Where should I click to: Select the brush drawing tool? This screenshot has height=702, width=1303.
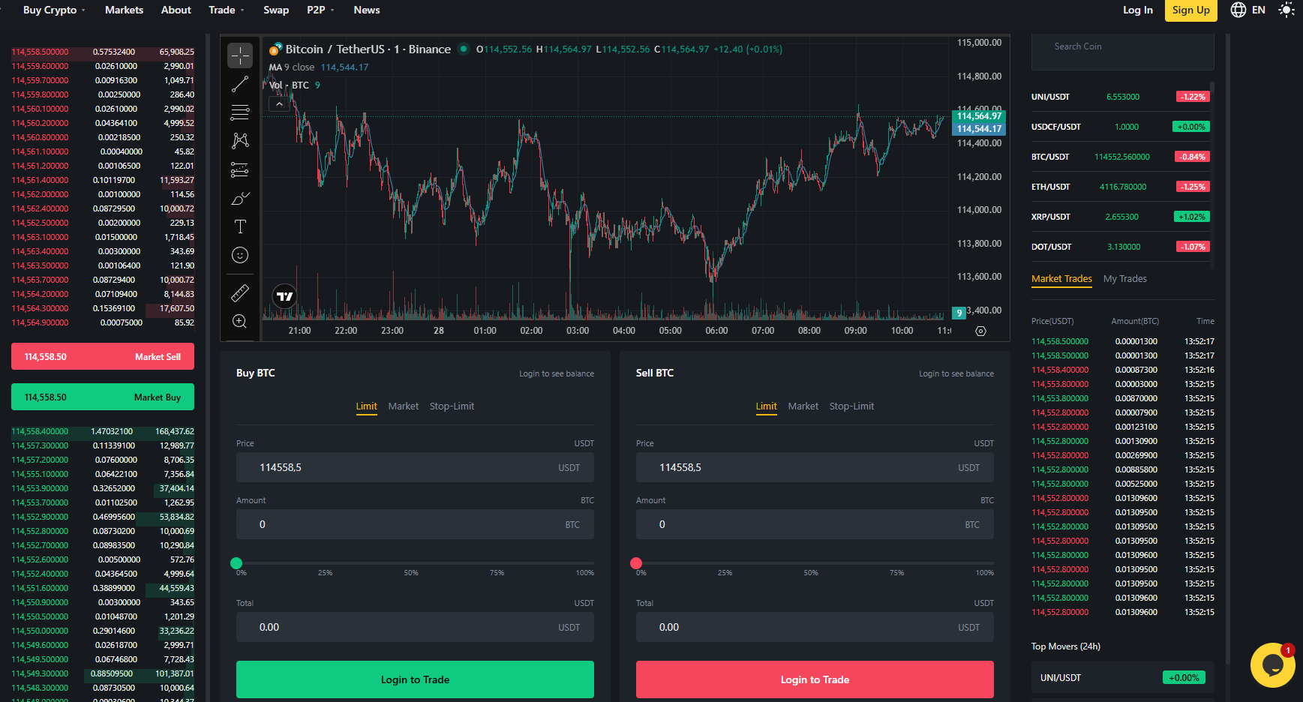240,198
